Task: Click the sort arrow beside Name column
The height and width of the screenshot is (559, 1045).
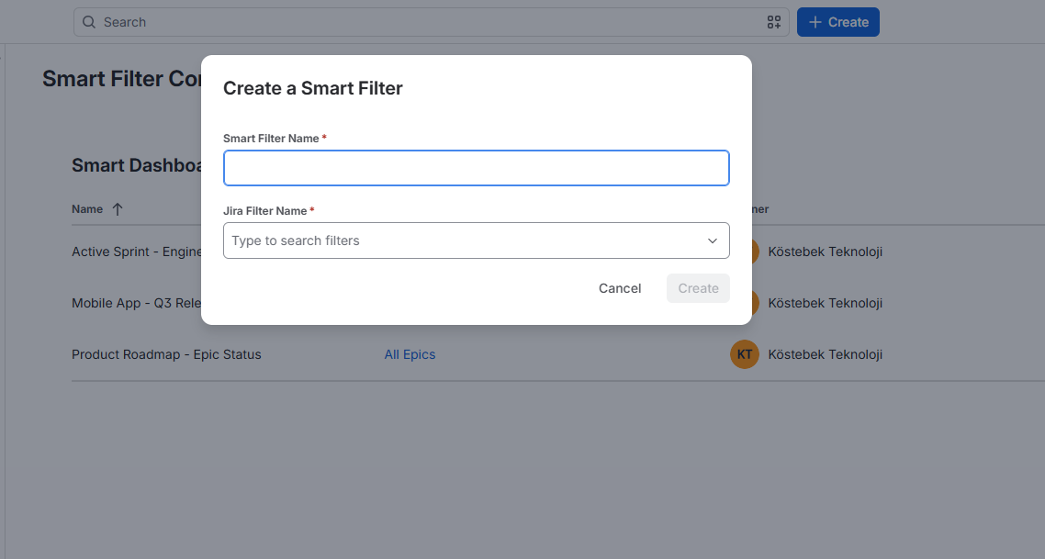Action: click(118, 209)
